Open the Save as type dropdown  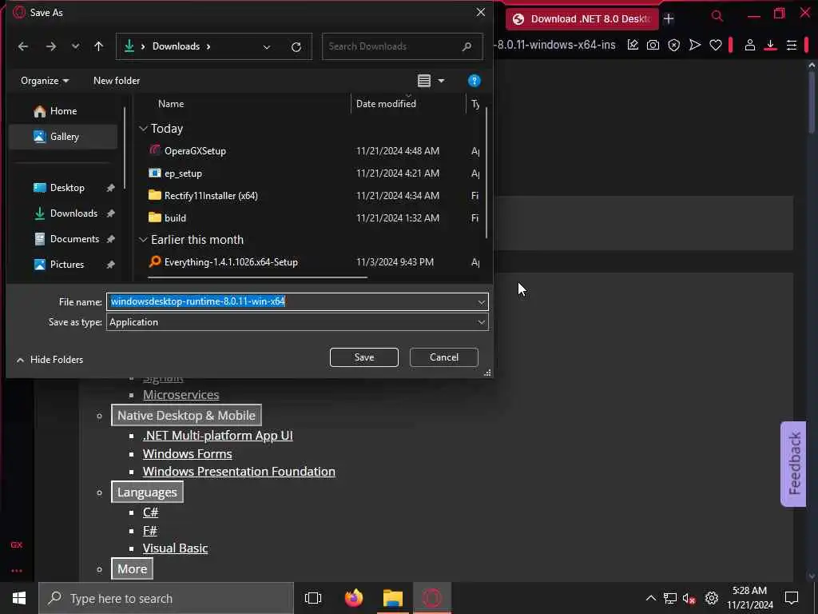(297, 322)
